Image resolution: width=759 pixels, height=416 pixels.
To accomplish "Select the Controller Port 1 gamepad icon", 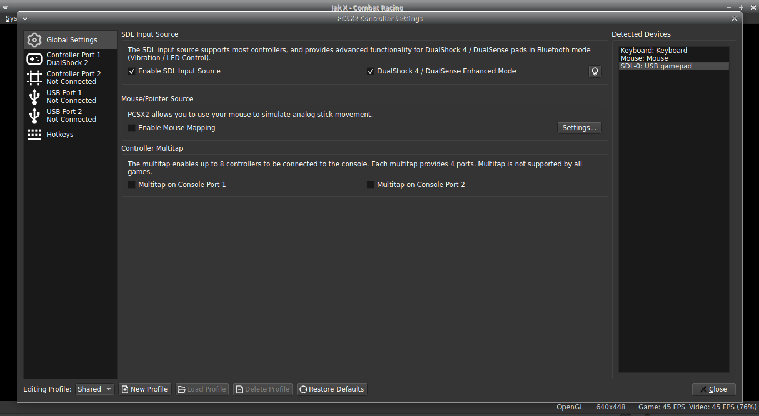I will [x=34, y=58].
